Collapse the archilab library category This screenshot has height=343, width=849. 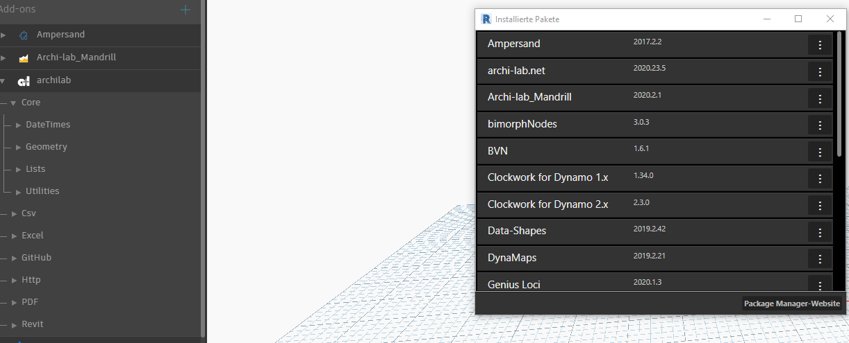3,80
